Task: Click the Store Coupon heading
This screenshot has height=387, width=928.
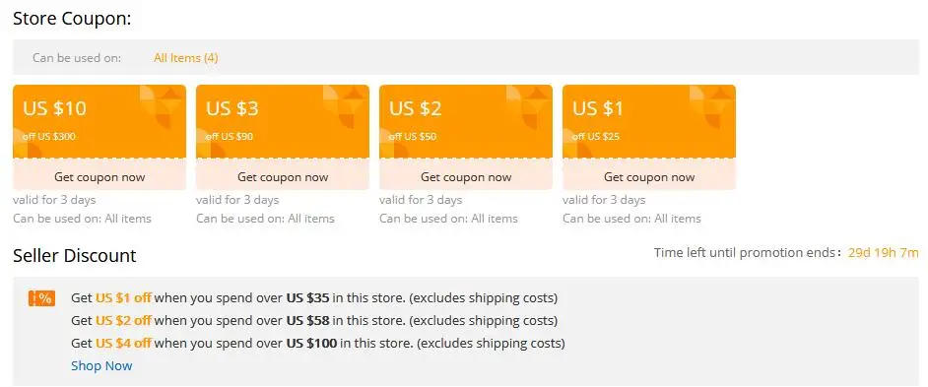Action: coord(72,19)
